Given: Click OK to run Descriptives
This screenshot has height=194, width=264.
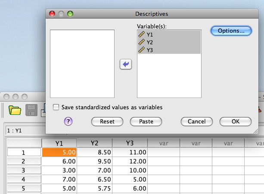Looking at the screenshot, I should [236, 121].
